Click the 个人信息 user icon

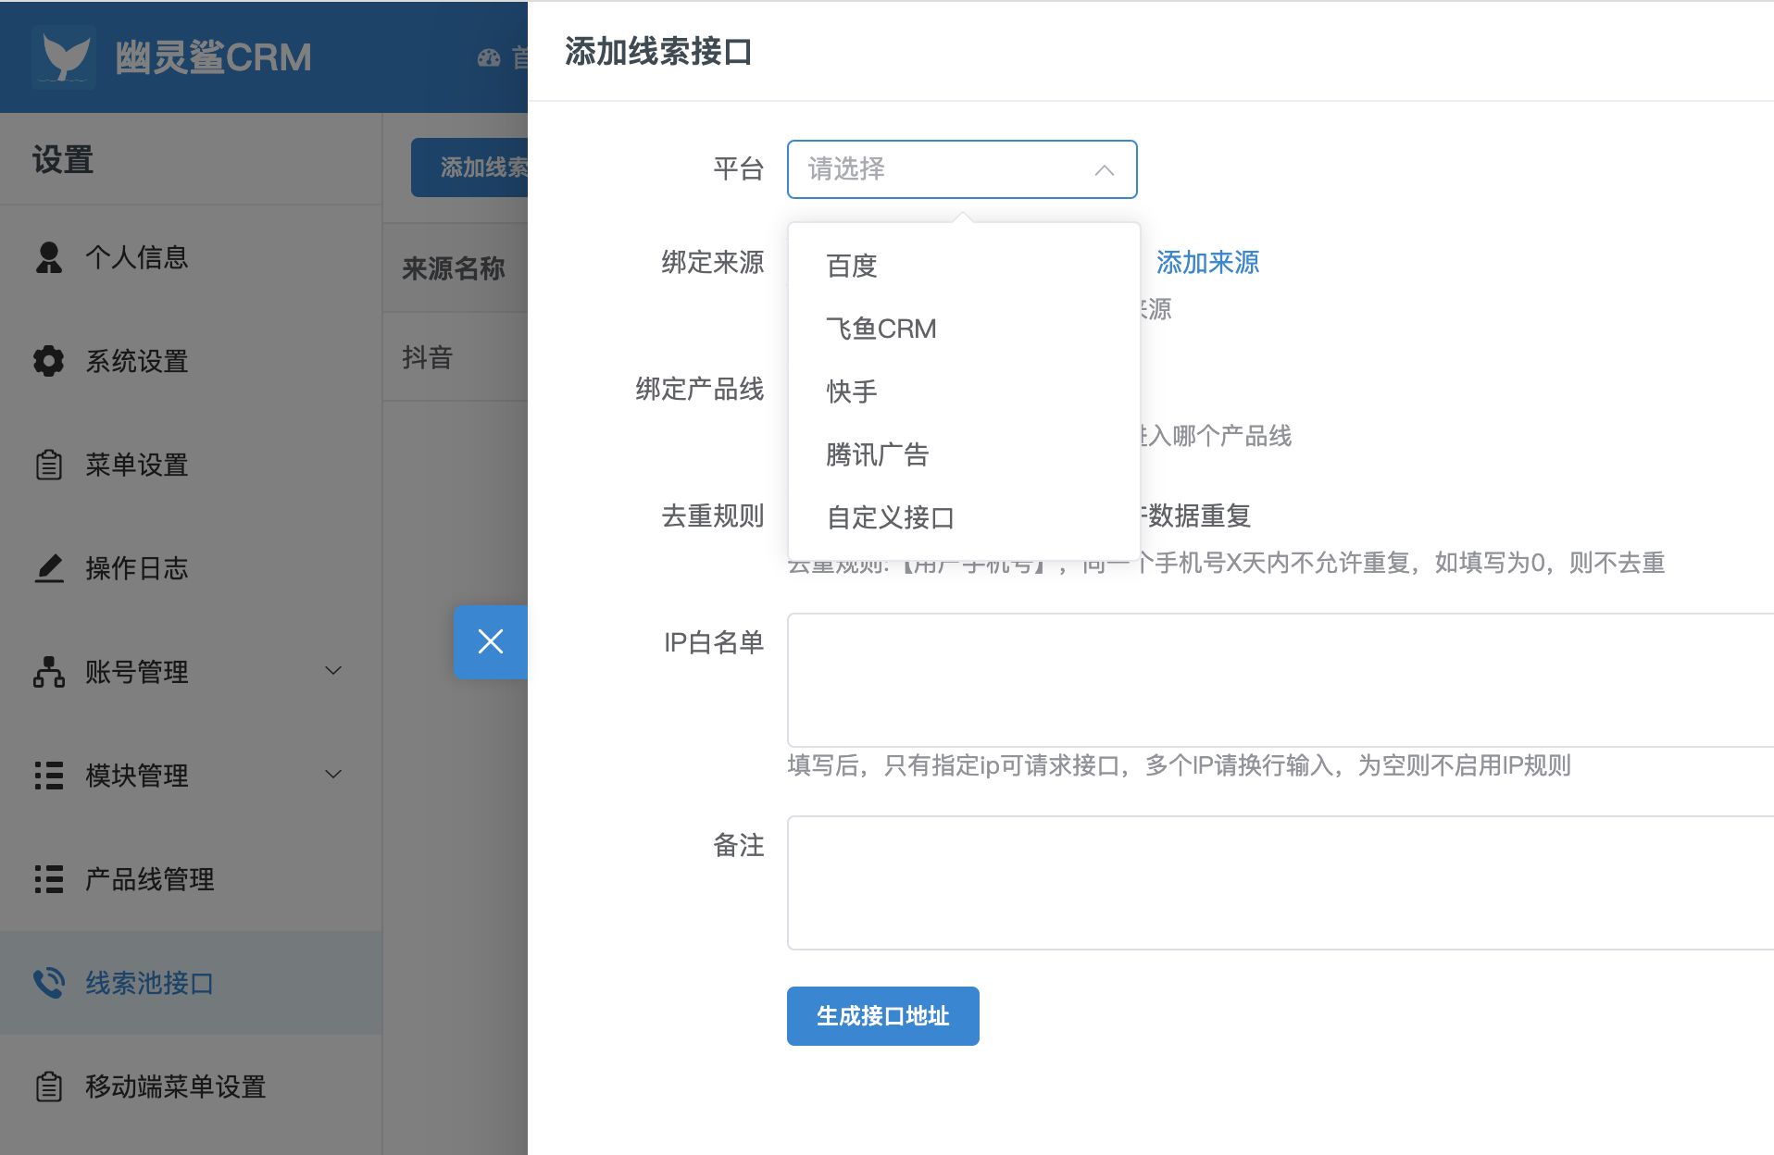tap(48, 257)
